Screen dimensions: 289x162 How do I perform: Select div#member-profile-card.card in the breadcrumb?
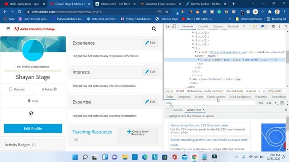click(205, 91)
